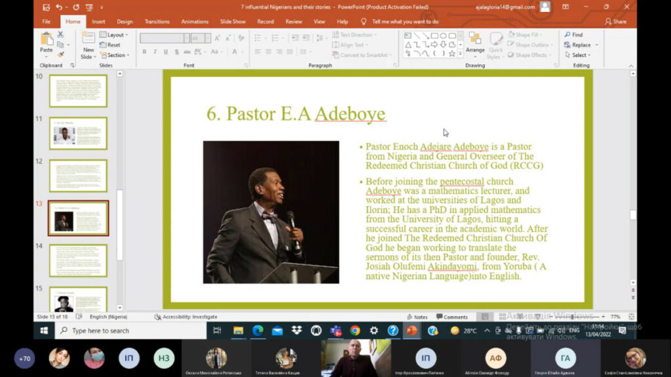Open the Slide Show ribbon tab

pyautogui.click(x=233, y=22)
